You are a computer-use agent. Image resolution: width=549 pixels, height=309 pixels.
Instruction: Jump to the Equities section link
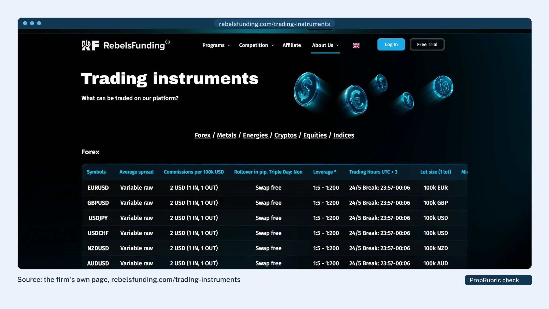coord(315,135)
